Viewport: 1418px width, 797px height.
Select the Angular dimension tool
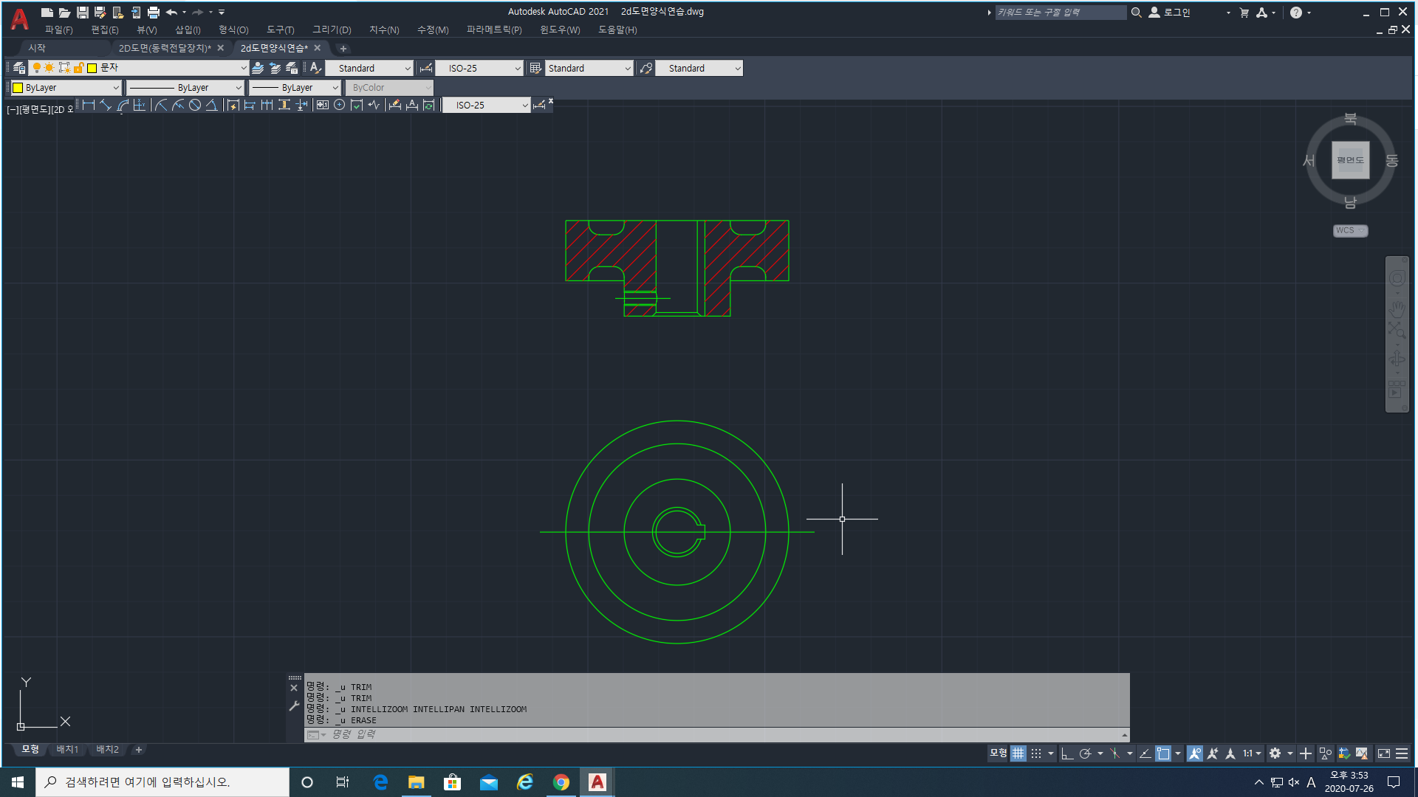(211, 106)
